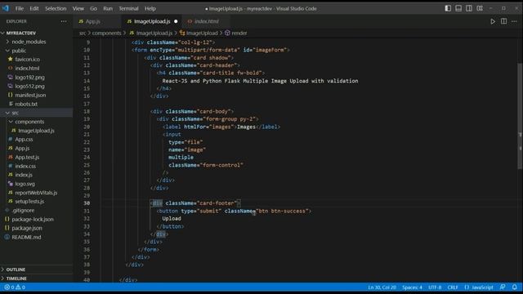Viewport: 523px width, 294px height.
Task: Open errors and warnings status indicator
Action: 15,287
